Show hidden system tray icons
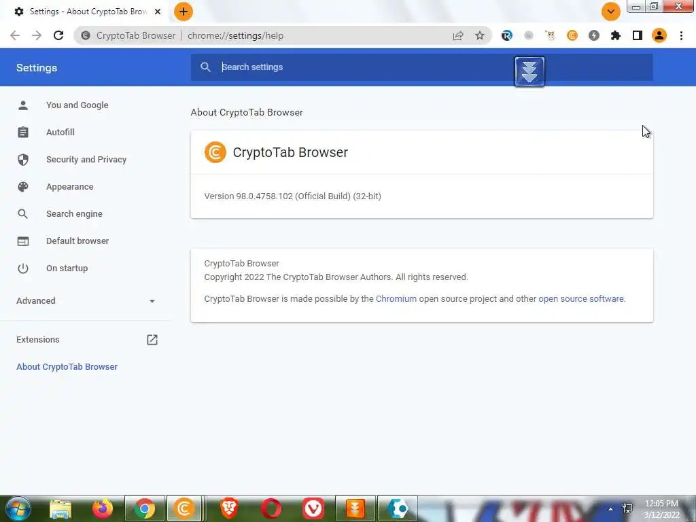The image size is (696, 522). tap(611, 508)
